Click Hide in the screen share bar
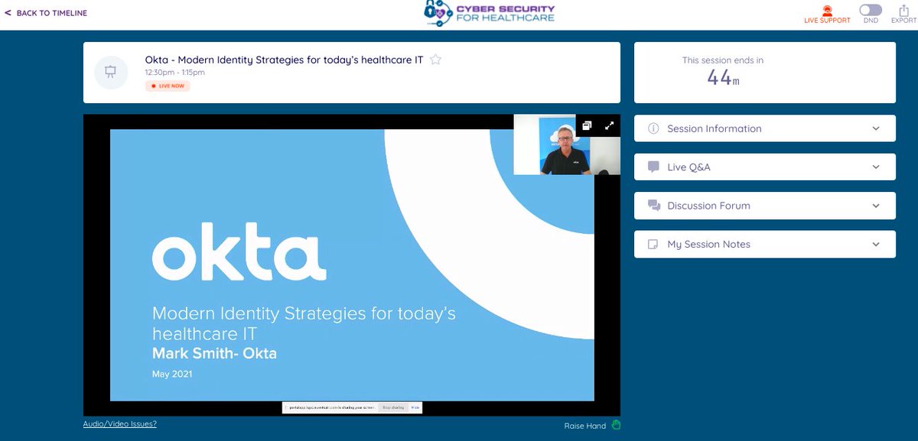The height and width of the screenshot is (441, 918). click(415, 408)
